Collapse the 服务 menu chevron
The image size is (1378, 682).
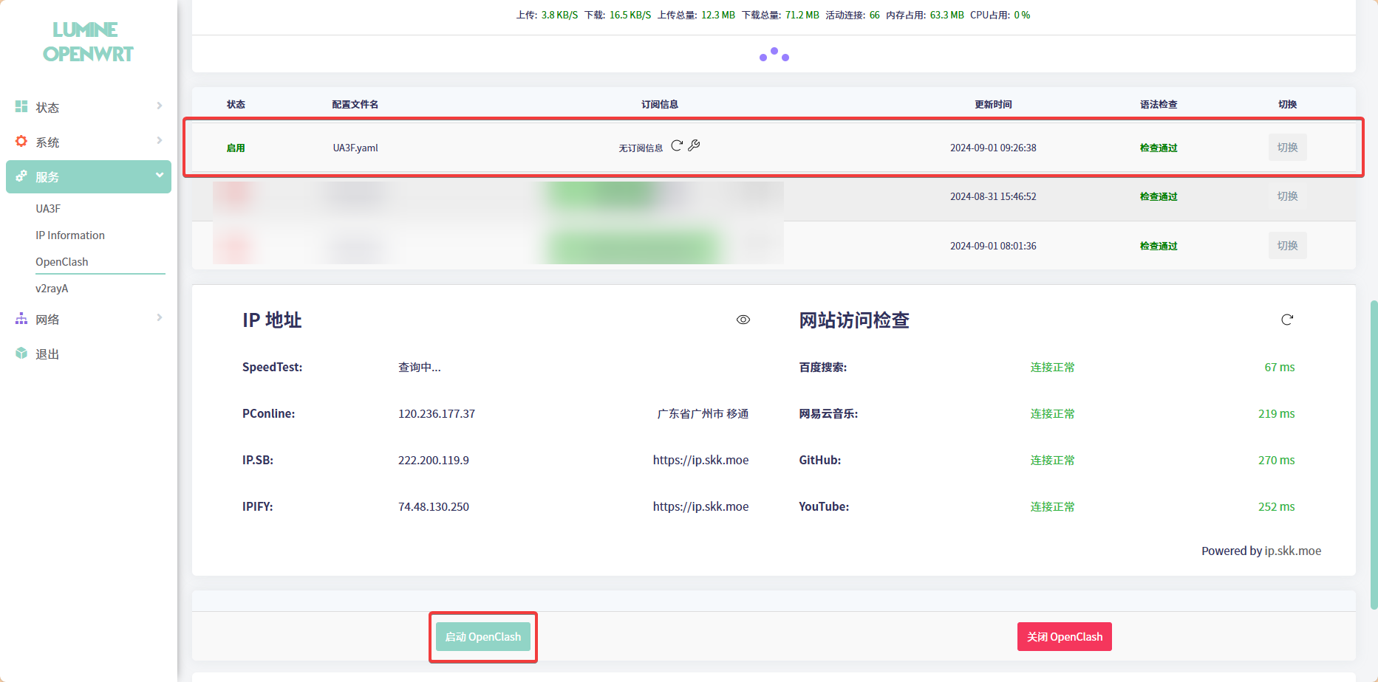[159, 176]
